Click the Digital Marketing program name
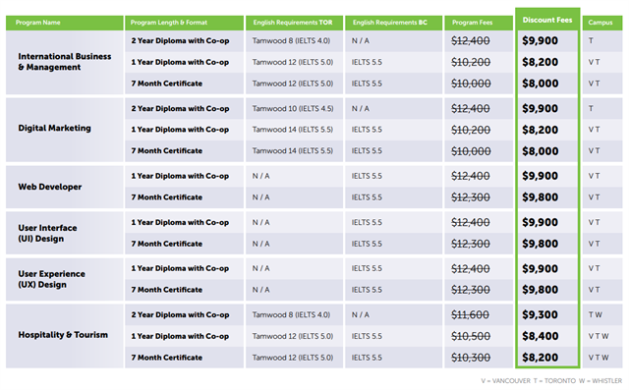This screenshot has height=390, width=629. [x=55, y=129]
